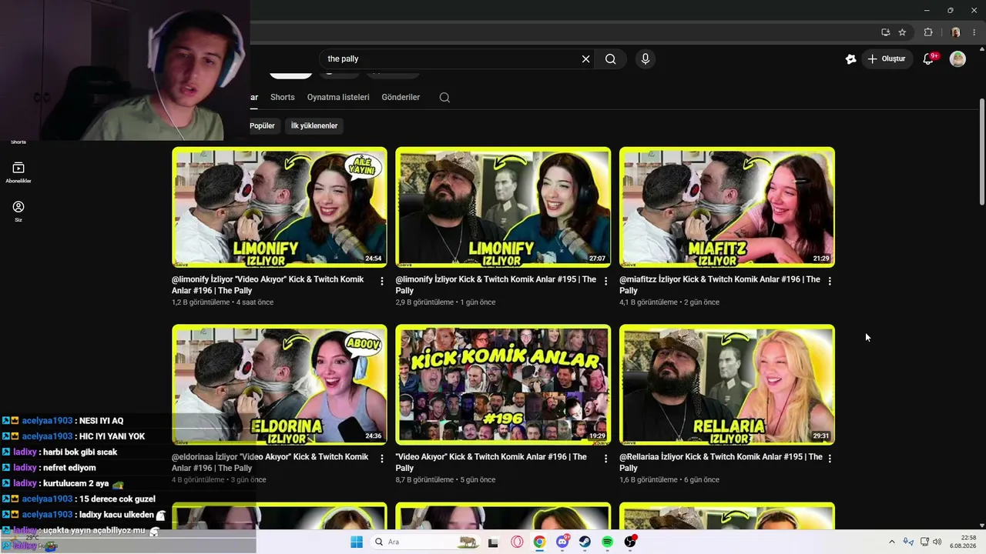Click chat message "harbi bok gibi sıcak"
Image resolution: width=986 pixels, height=554 pixels.
coord(80,452)
